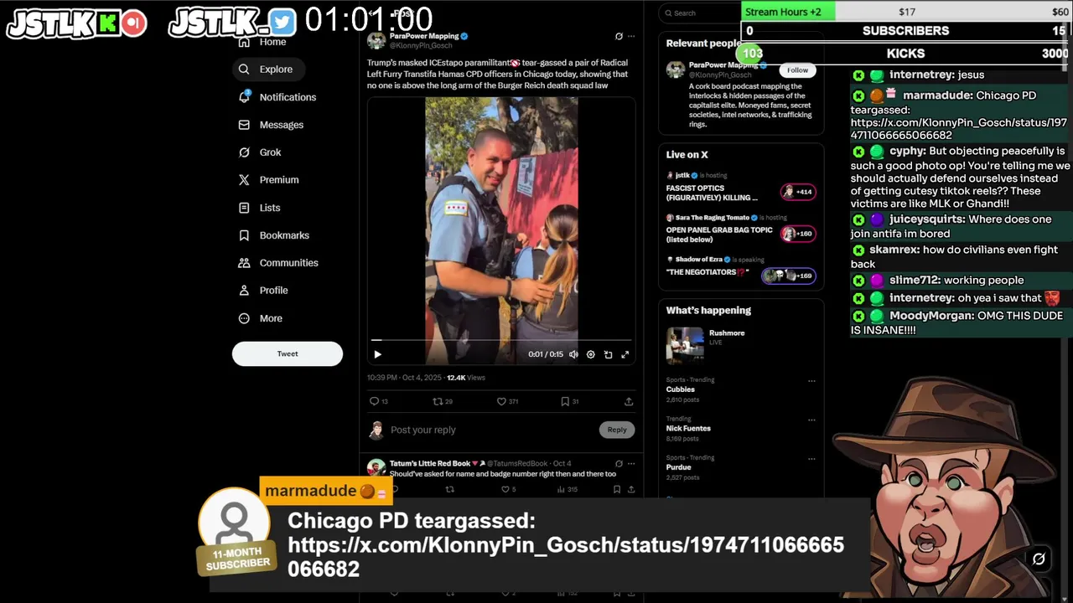Bookmark the post with 31 bookmarks

(570, 401)
